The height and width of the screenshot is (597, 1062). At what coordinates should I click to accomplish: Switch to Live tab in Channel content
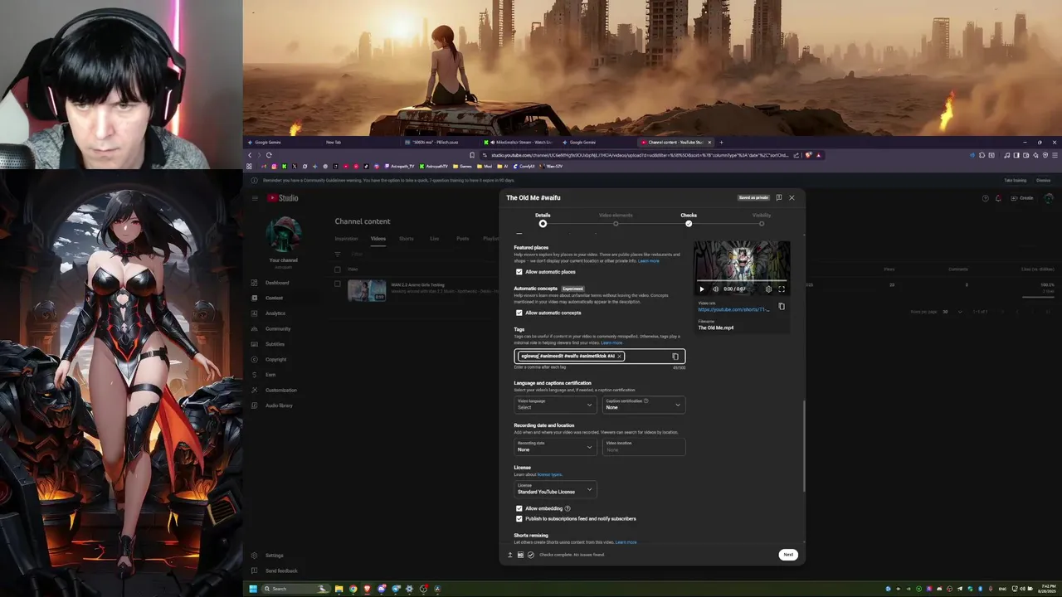[434, 239]
